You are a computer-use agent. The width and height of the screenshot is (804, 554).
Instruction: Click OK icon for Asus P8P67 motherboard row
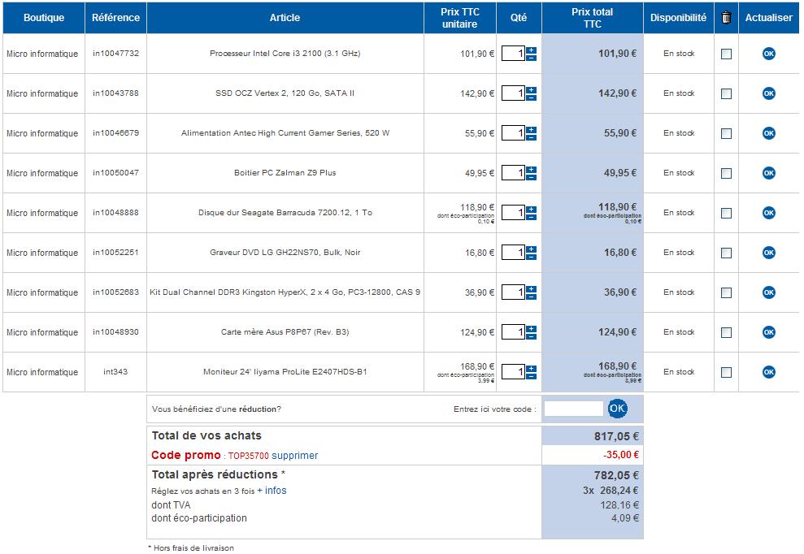point(768,332)
